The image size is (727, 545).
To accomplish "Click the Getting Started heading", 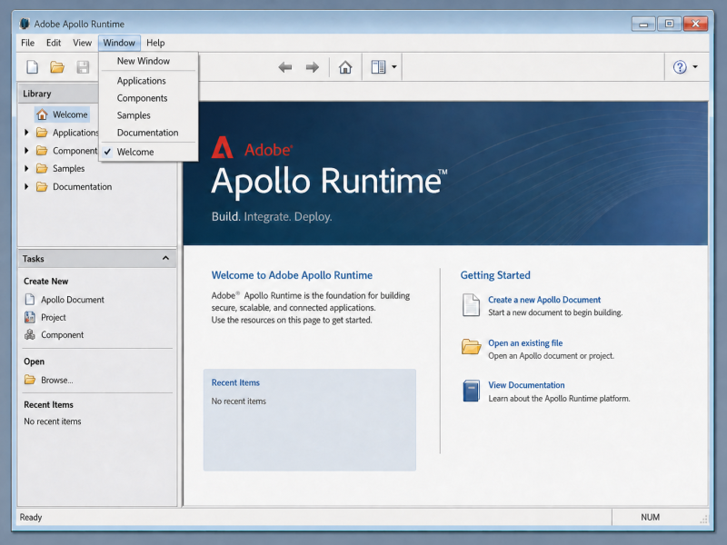I will (x=495, y=275).
